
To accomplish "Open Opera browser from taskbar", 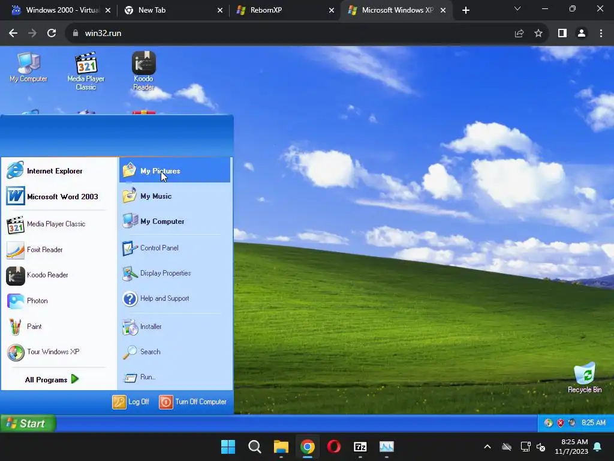I will coord(333,447).
